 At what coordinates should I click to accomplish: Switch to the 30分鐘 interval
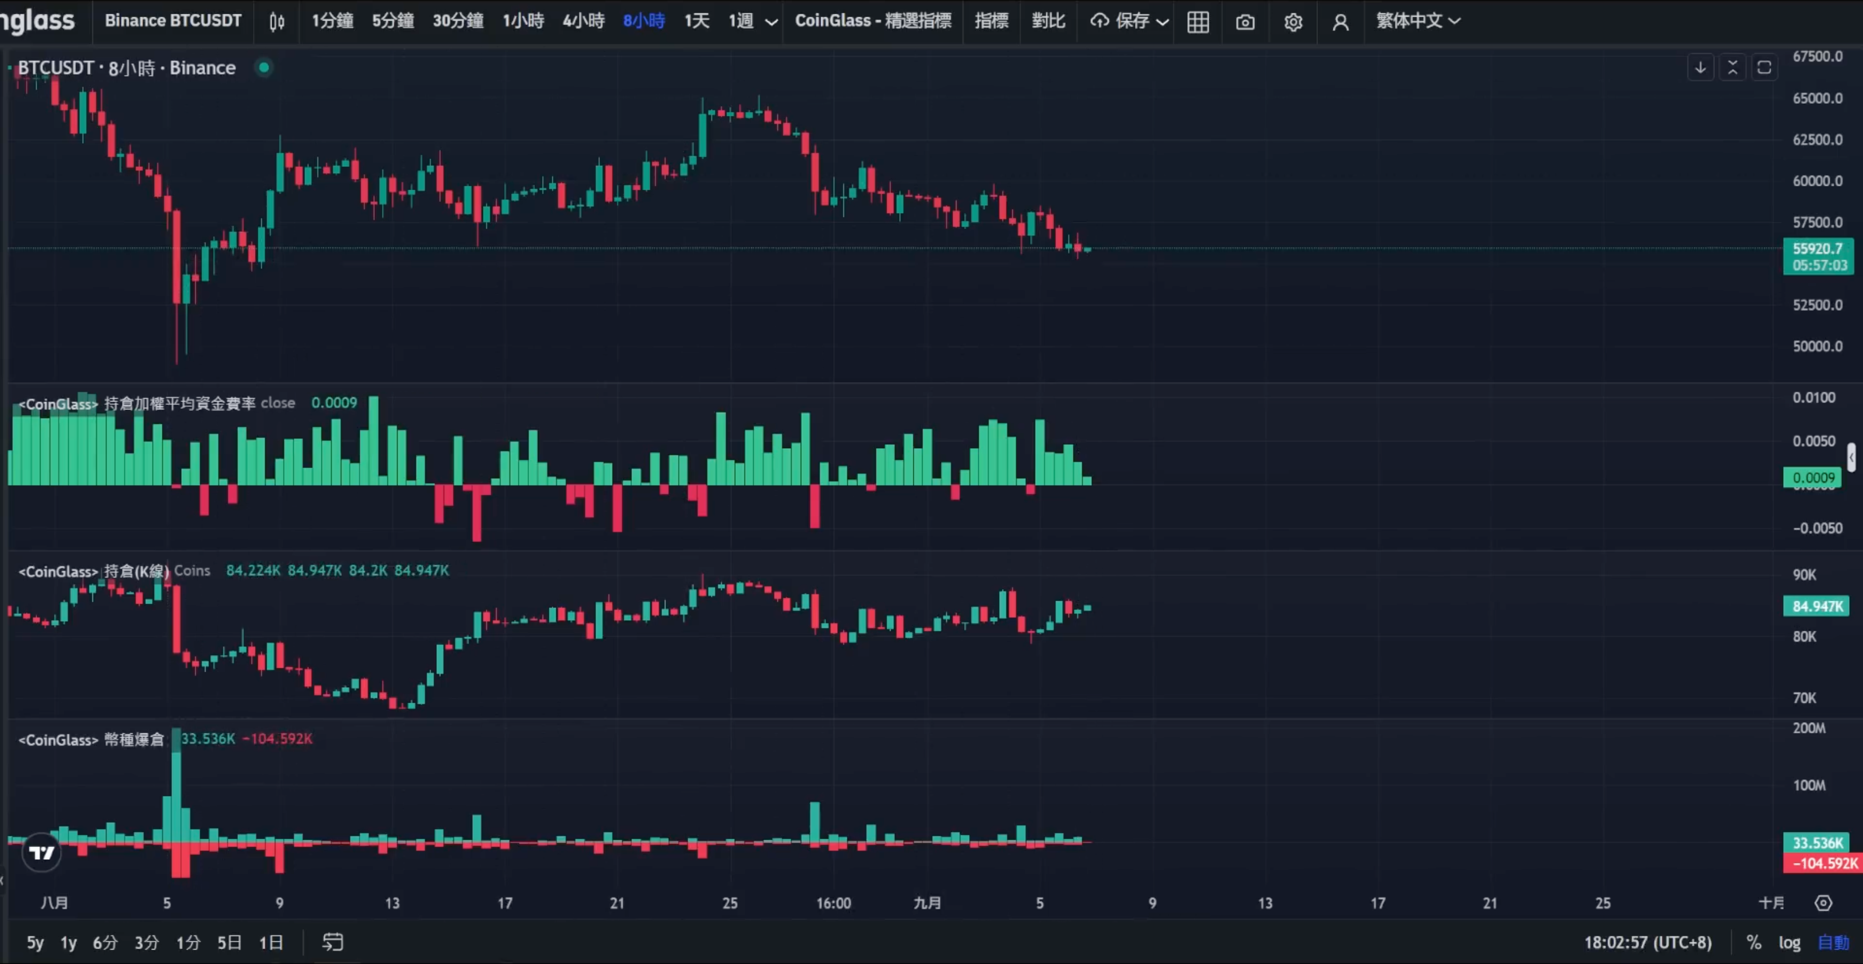point(458,21)
